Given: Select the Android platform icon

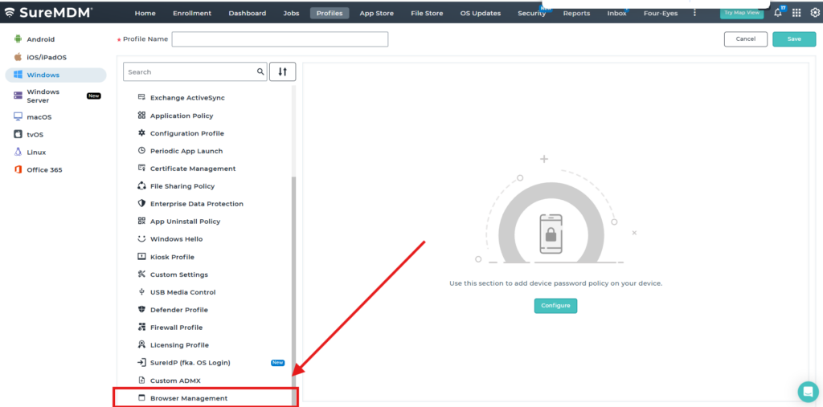Looking at the screenshot, I should [18, 39].
